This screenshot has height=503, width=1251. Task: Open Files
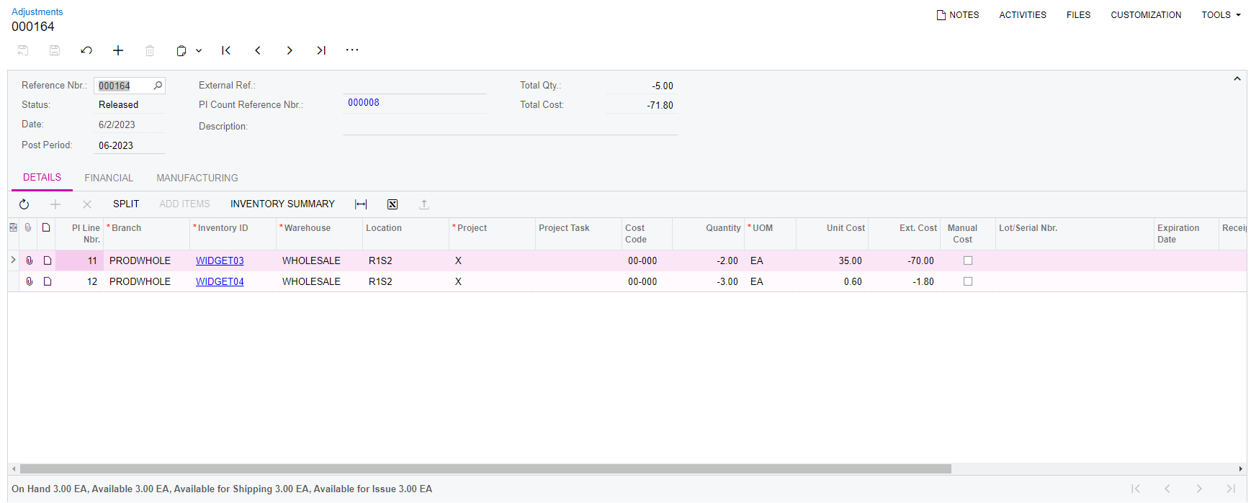[x=1078, y=14]
